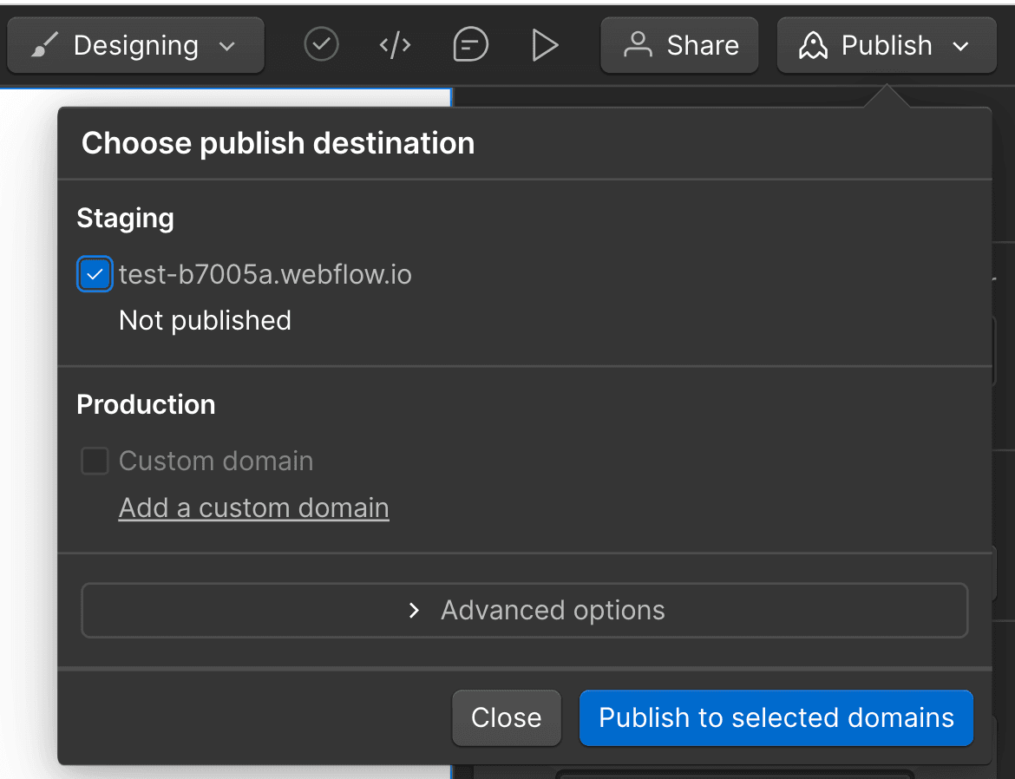The width and height of the screenshot is (1015, 779).
Task: Select the Staging section header
Action: pos(125,219)
